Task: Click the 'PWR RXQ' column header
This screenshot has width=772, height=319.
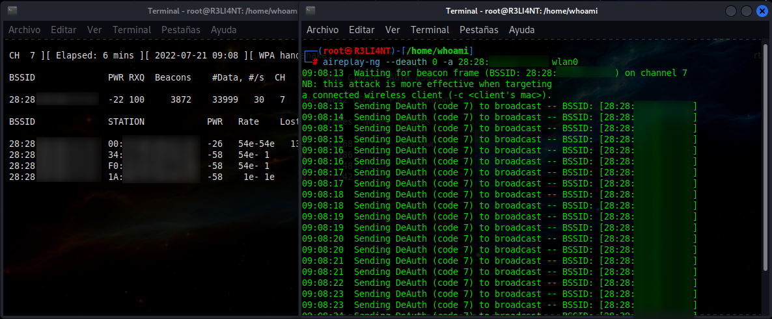Action: pyautogui.click(x=126, y=78)
